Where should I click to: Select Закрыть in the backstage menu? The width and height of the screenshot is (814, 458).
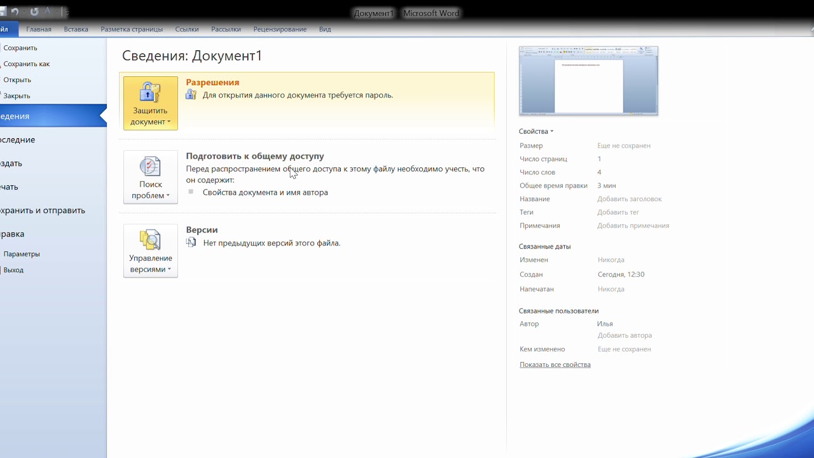tap(17, 95)
